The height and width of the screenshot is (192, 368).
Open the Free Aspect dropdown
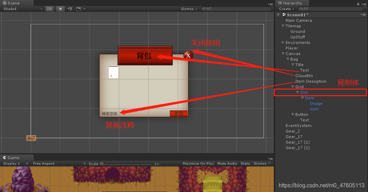pyautogui.click(x=60, y=163)
